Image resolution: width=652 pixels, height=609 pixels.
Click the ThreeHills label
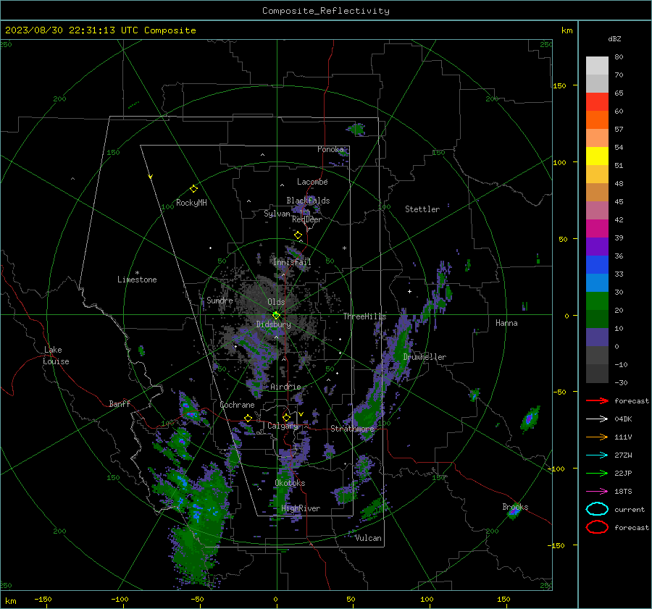(364, 316)
